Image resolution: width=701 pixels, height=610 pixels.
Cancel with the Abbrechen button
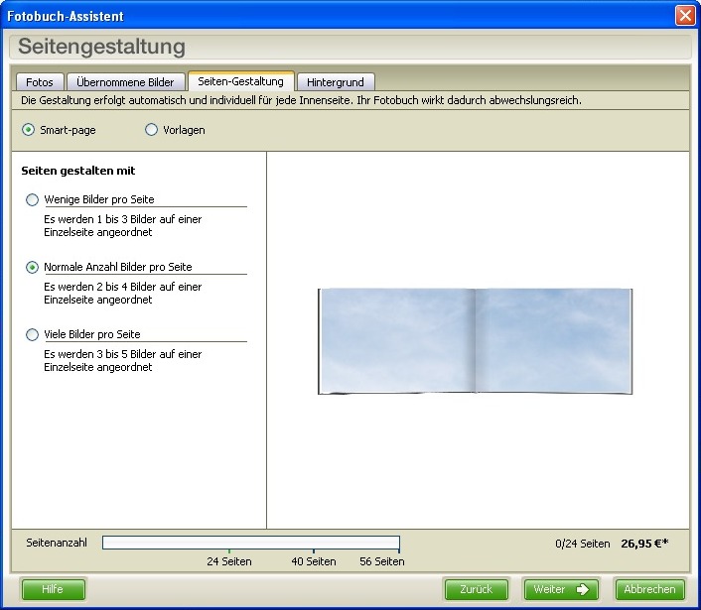[x=649, y=589]
